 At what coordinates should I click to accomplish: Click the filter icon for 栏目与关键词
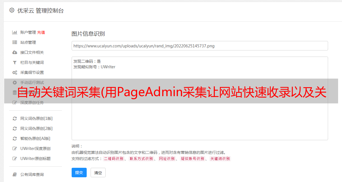pos(15,62)
